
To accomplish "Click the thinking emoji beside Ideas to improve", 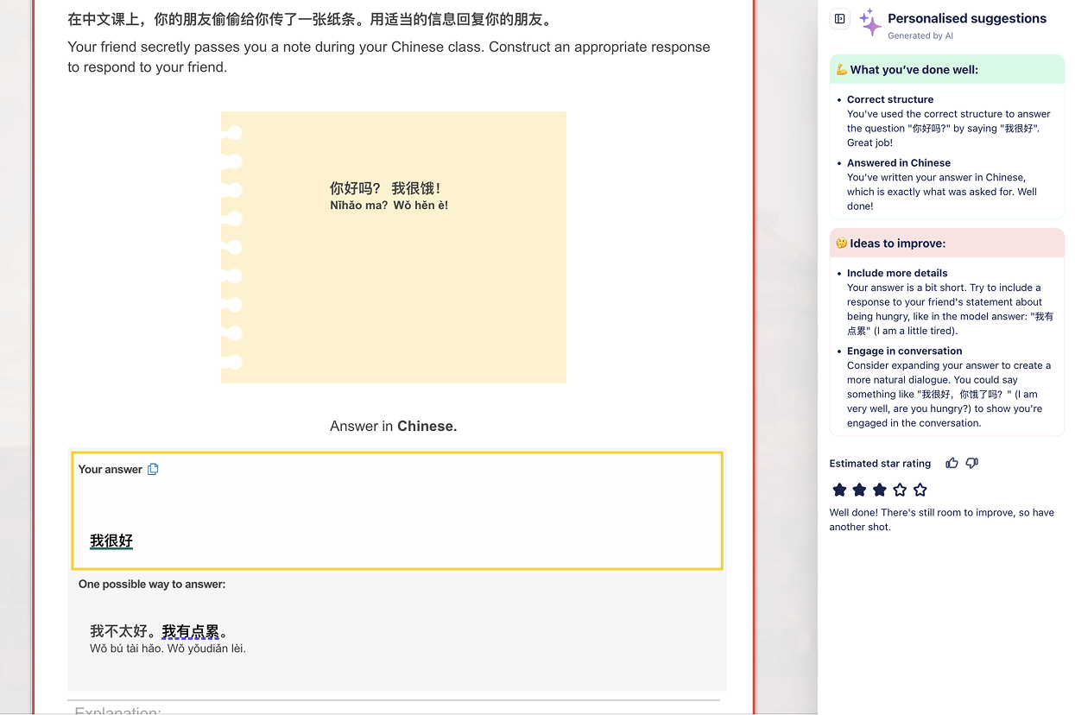I will tap(841, 244).
